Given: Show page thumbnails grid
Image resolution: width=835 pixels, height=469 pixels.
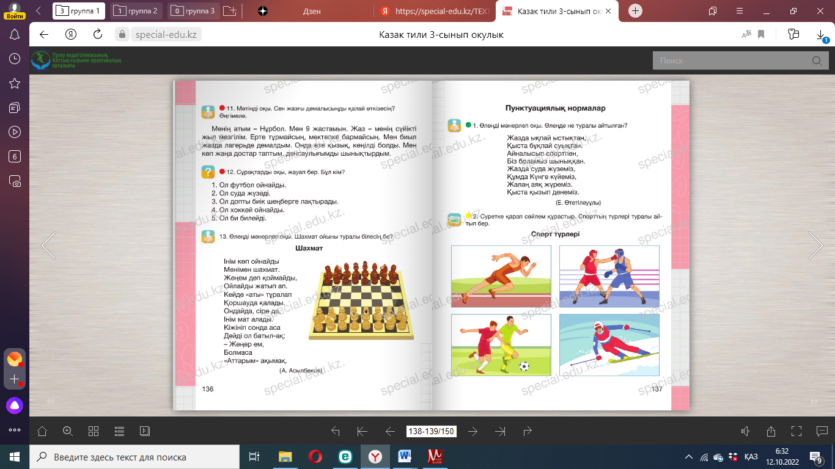Looking at the screenshot, I should pos(94,431).
